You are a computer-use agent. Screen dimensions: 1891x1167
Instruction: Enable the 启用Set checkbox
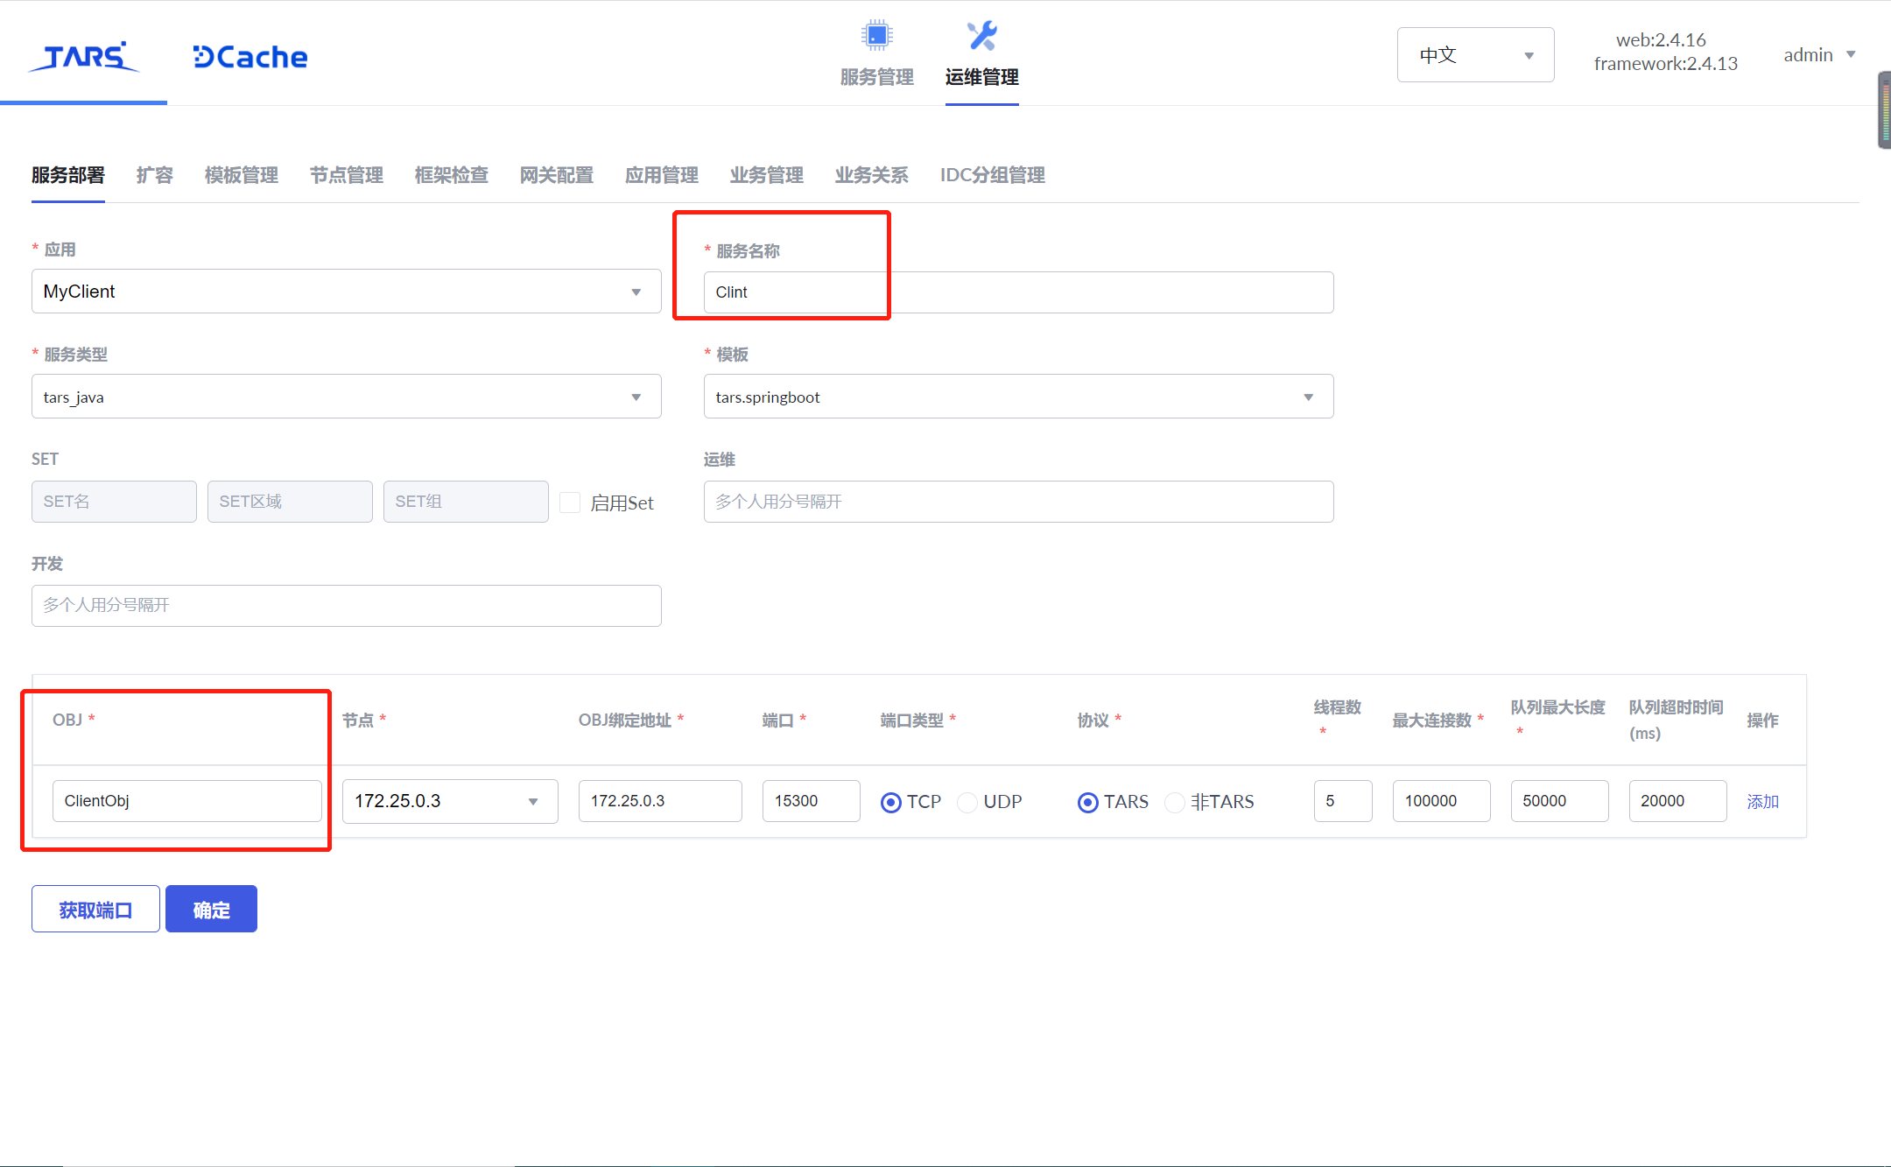[x=570, y=503]
